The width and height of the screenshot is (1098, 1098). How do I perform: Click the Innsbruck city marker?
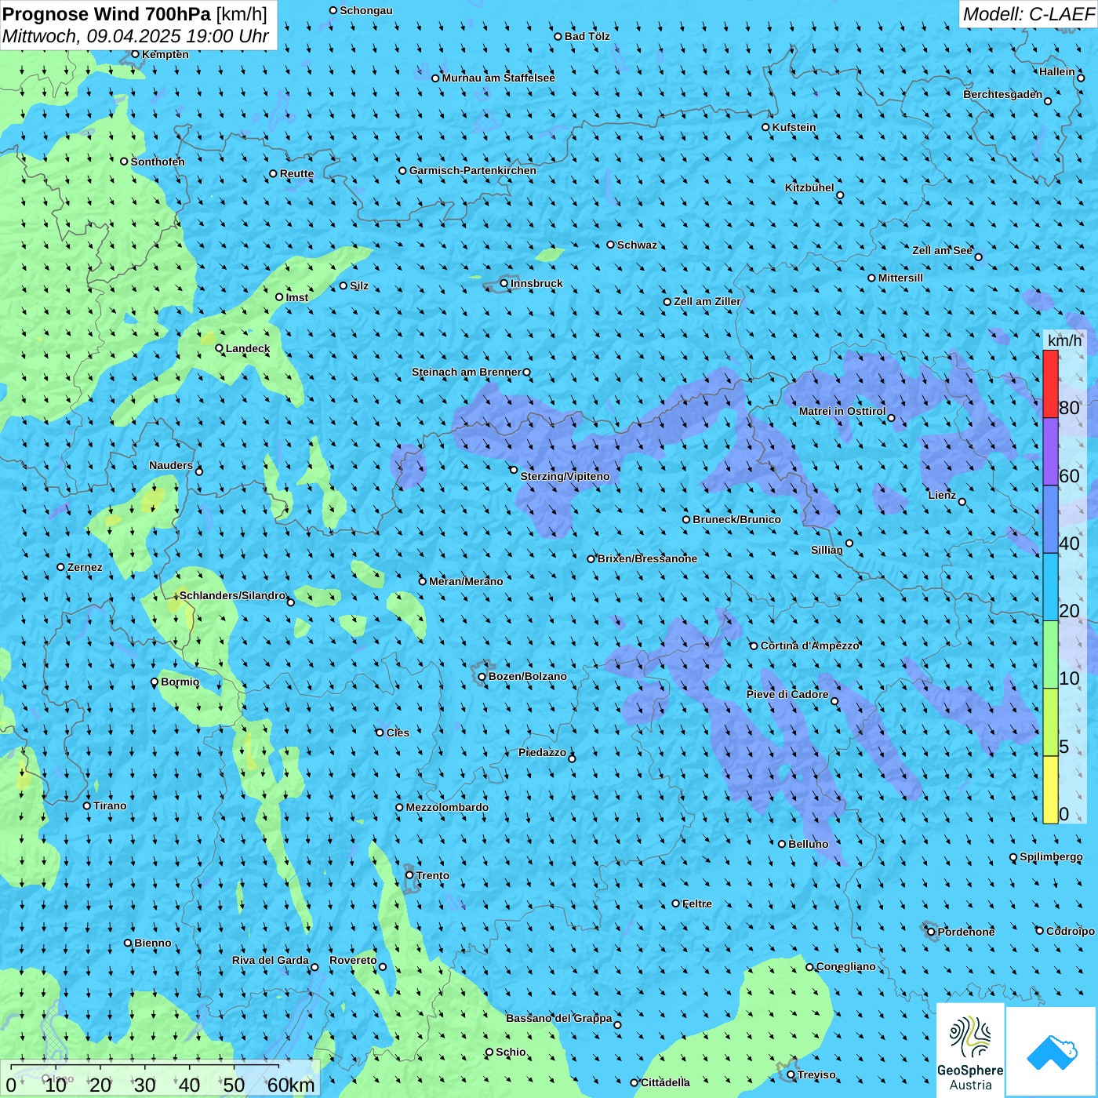coord(504,283)
